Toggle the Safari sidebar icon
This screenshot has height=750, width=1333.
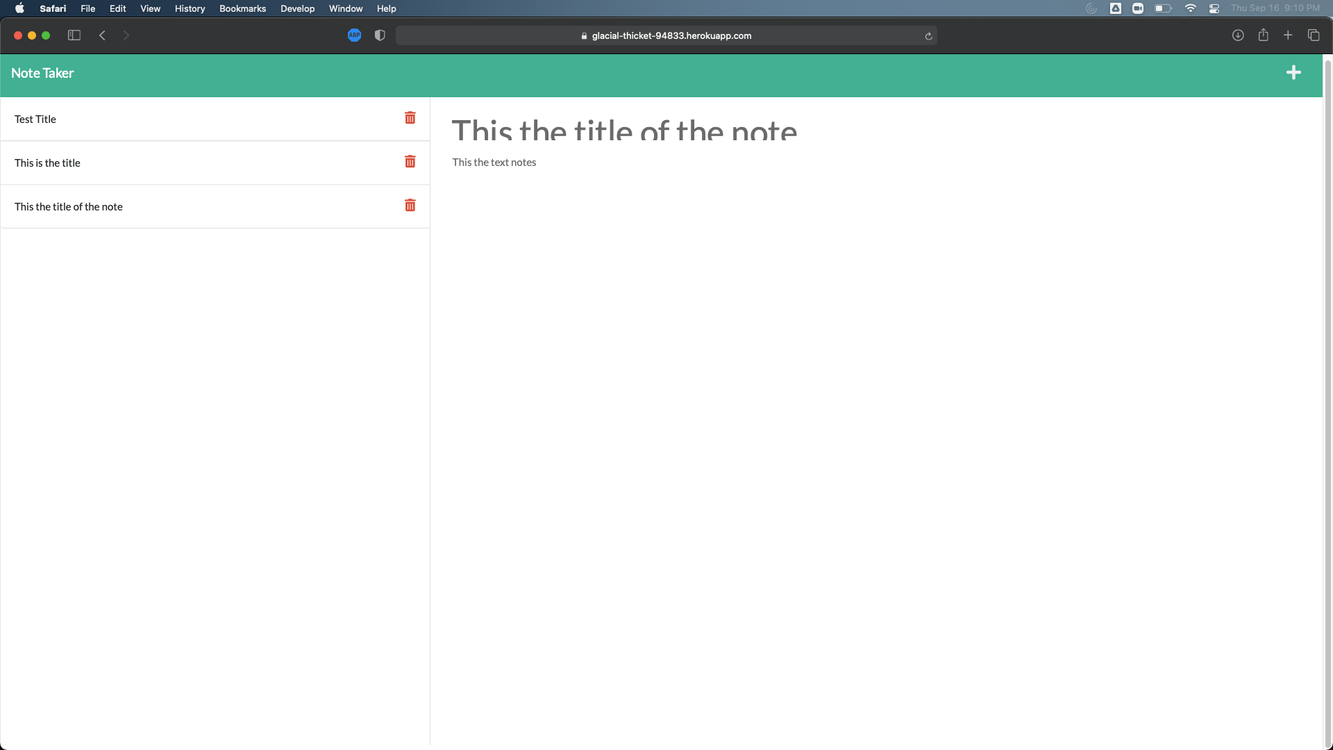74,35
